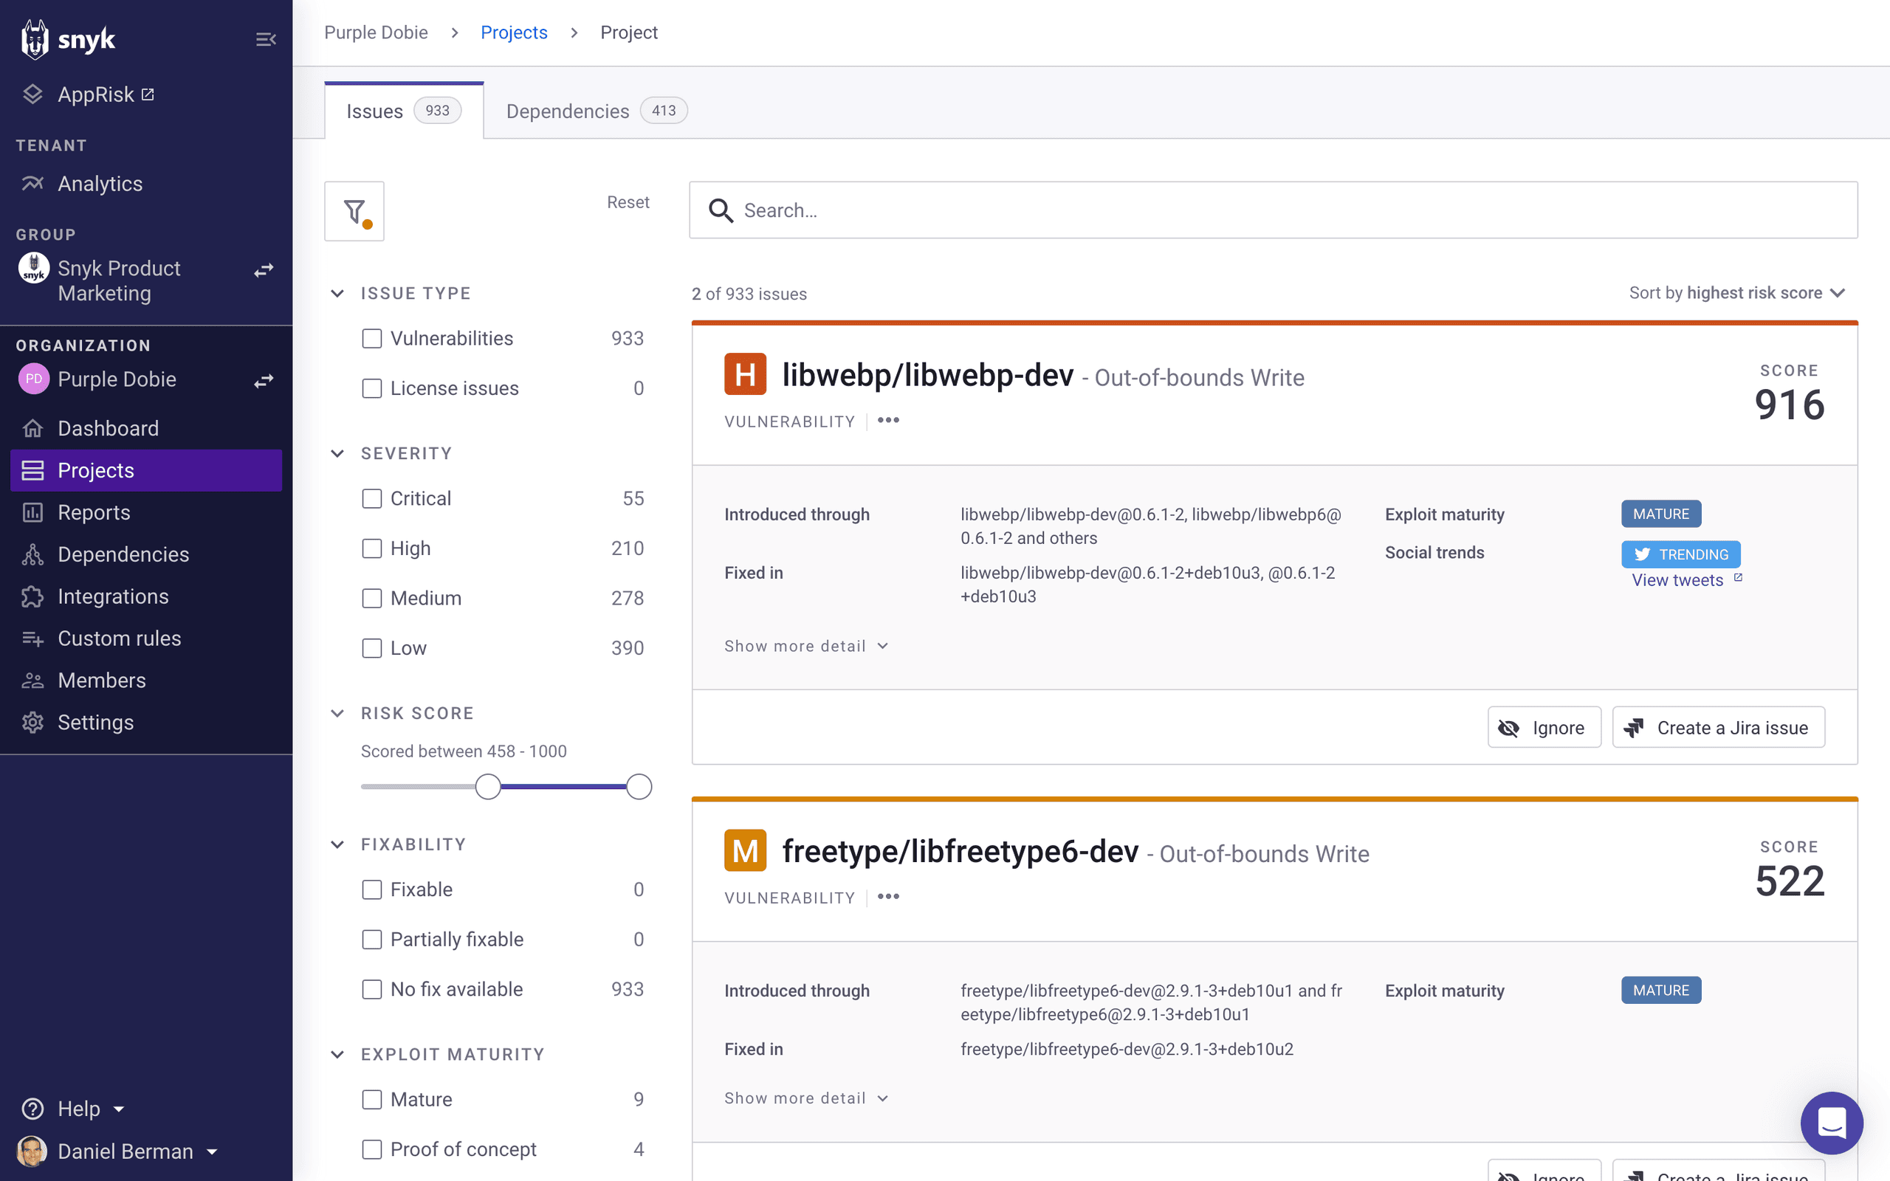Collapse the SEVERITY filter section
The width and height of the screenshot is (1890, 1181).
pos(337,453)
